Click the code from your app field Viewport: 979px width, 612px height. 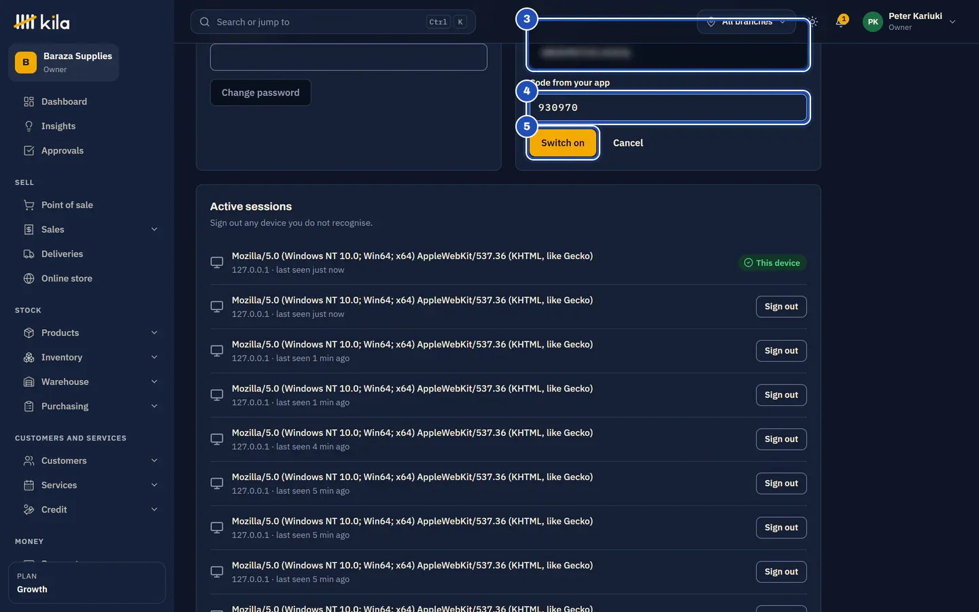pyautogui.click(x=668, y=107)
